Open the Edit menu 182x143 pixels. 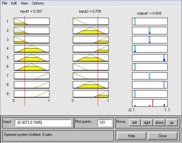(14, 3)
